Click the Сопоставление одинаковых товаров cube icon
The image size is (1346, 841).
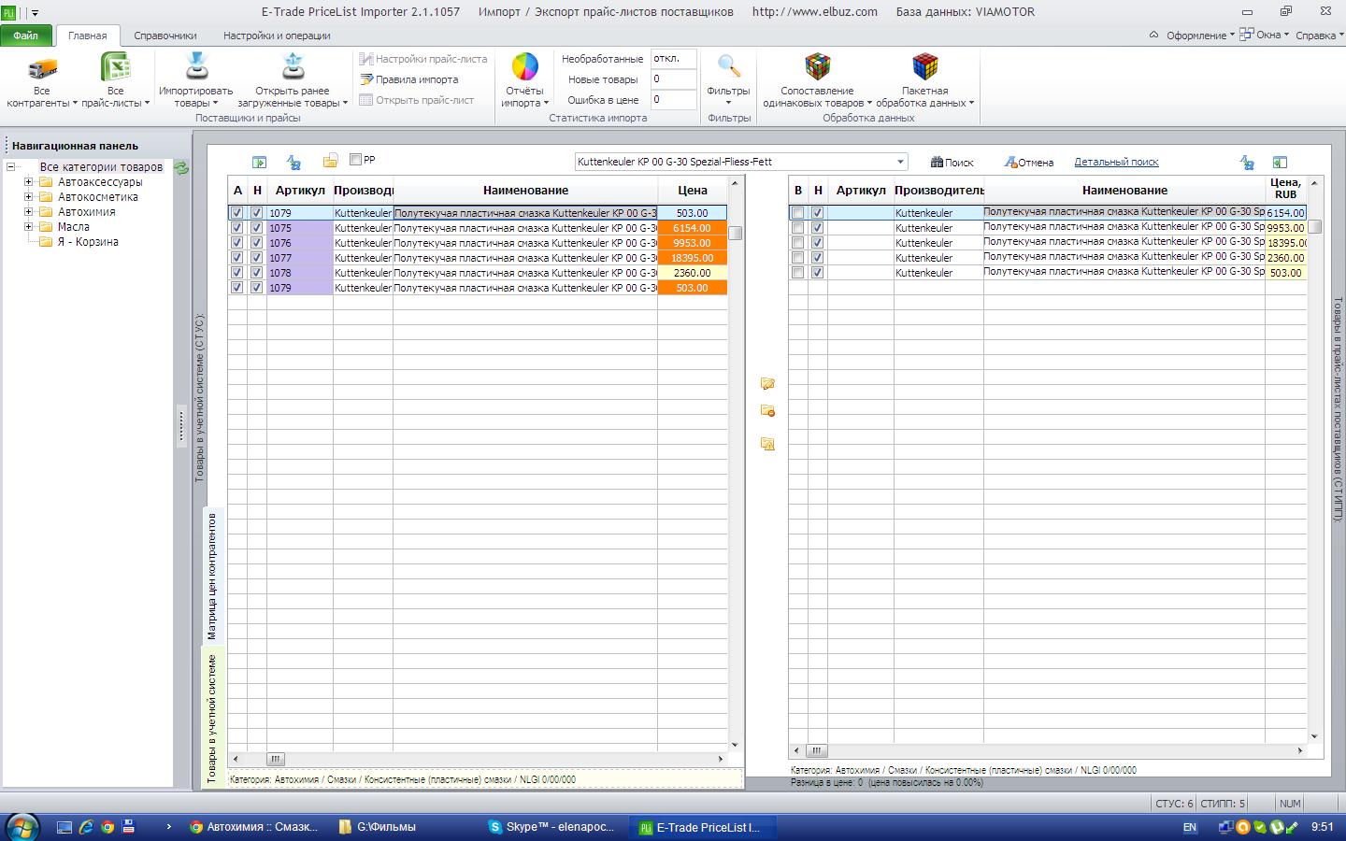(817, 67)
